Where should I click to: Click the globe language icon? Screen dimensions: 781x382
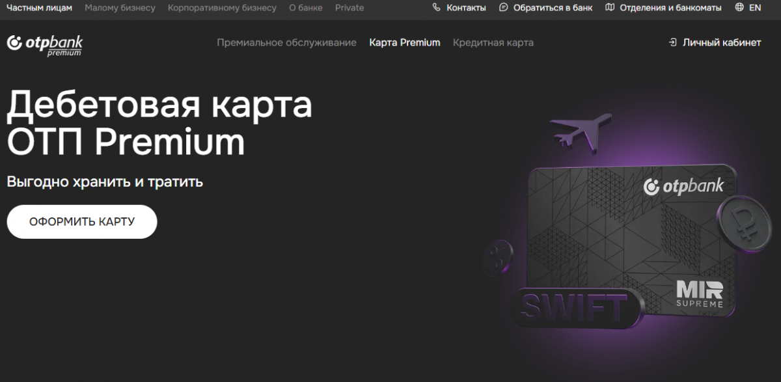[739, 8]
